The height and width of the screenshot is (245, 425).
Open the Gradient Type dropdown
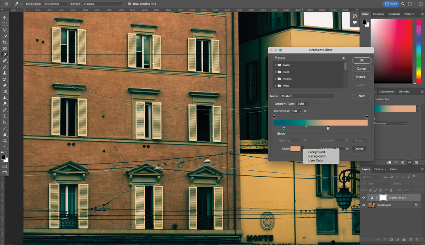coord(303,104)
